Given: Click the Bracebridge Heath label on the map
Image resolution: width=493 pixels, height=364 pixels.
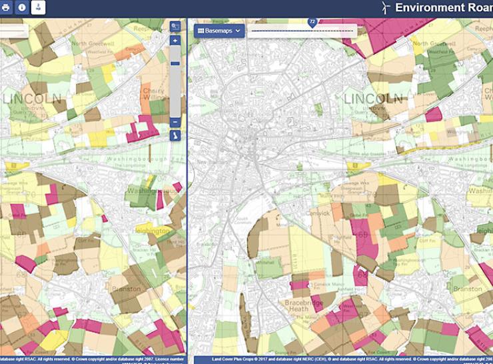Looking at the screenshot, I should tap(304, 306).
